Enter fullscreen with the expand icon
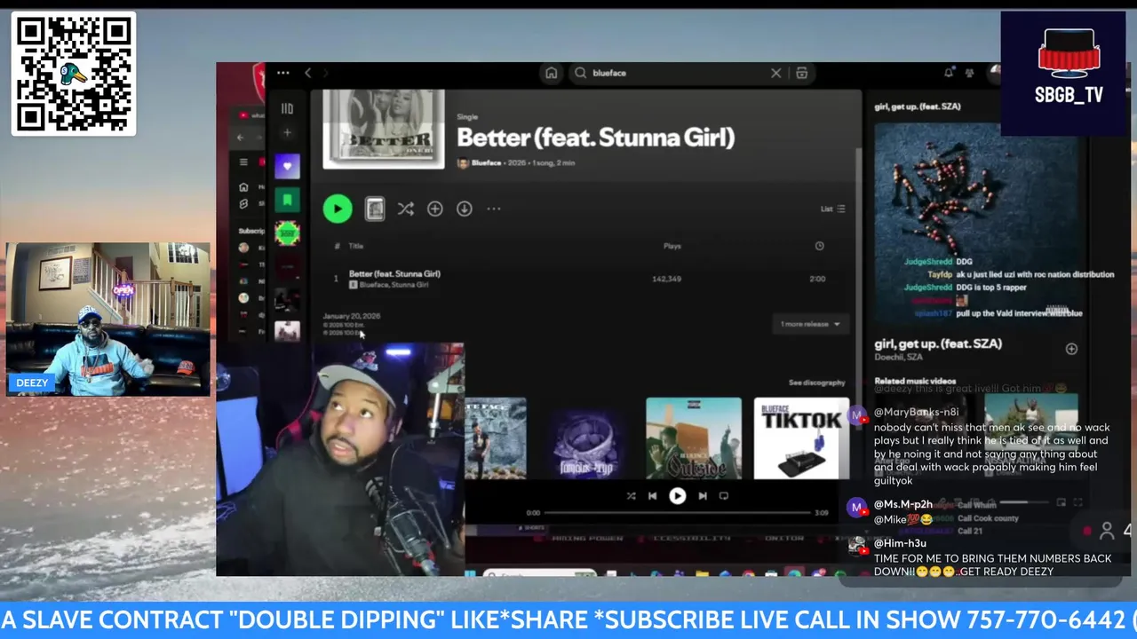The height and width of the screenshot is (639, 1137). point(1078,503)
